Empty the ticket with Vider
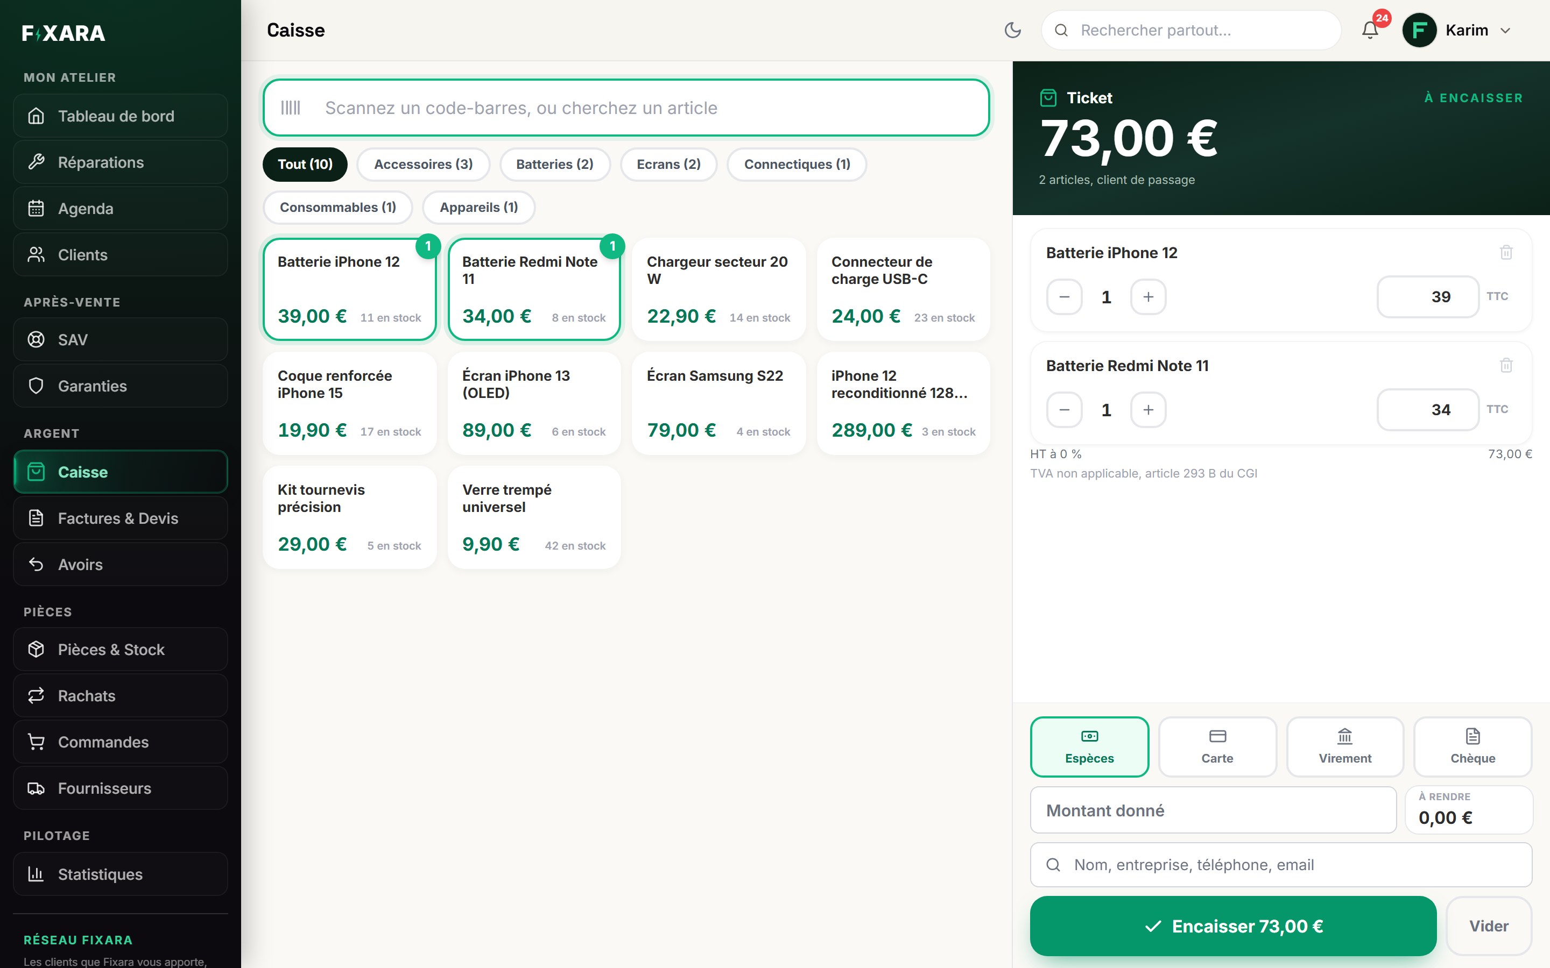The height and width of the screenshot is (968, 1550). click(1489, 926)
